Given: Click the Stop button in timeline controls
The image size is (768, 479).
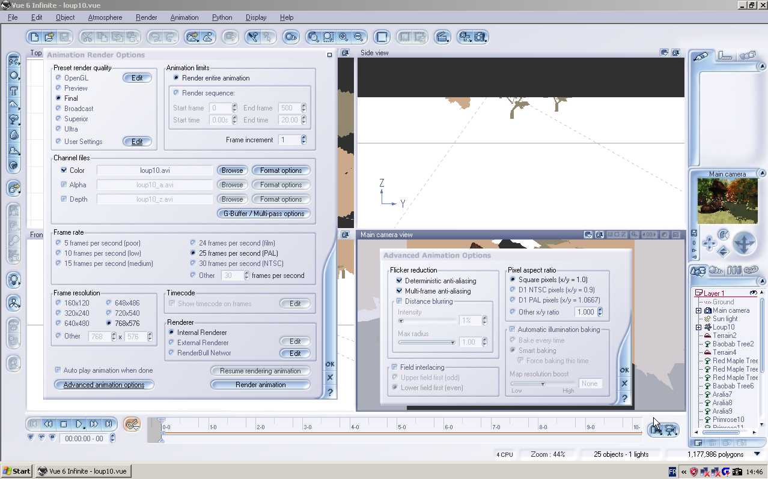Looking at the screenshot, I should pos(64,424).
